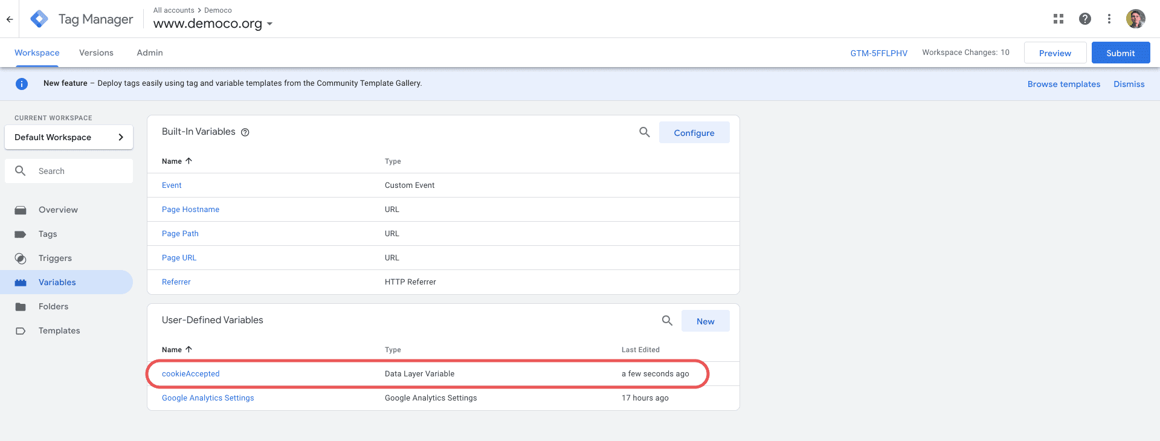Open the Google Analytics Settings variable
The width and height of the screenshot is (1160, 441).
click(x=208, y=398)
